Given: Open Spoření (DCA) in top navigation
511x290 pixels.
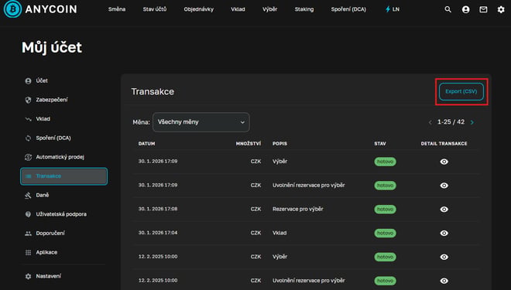Looking at the screenshot, I should (348, 9).
